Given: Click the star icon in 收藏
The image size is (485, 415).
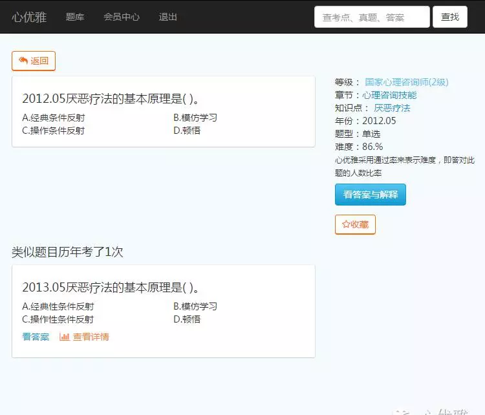Looking at the screenshot, I should click(346, 224).
